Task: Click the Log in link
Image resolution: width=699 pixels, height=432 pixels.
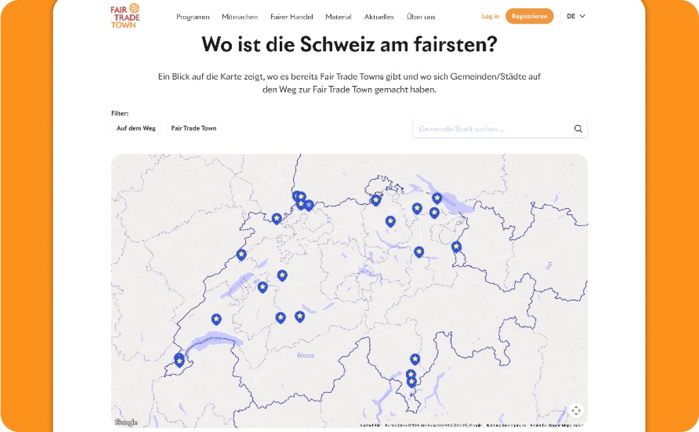Action: click(x=490, y=16)
